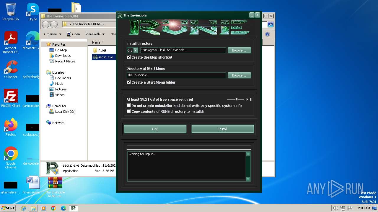
Task: Select the Google Chrome desktop icon
Action: [11, 158]
